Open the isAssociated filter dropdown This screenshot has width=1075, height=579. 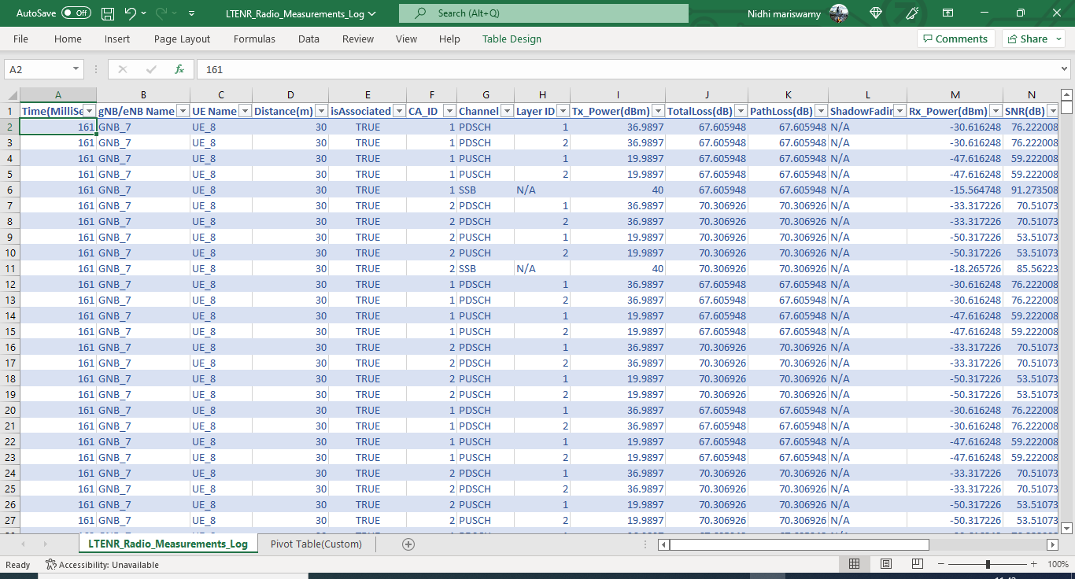pyautogui.click(x=399, y=111)
